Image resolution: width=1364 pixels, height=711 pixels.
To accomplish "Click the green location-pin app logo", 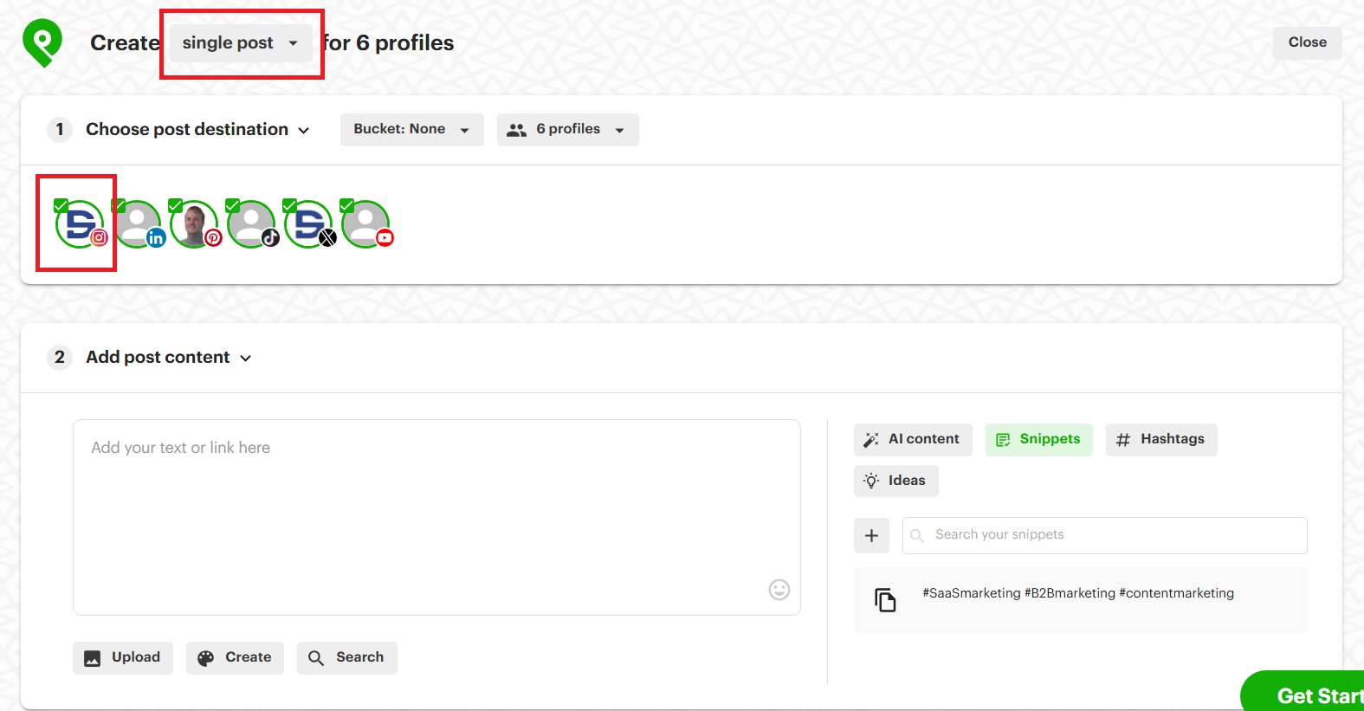I will click(42, 42).
